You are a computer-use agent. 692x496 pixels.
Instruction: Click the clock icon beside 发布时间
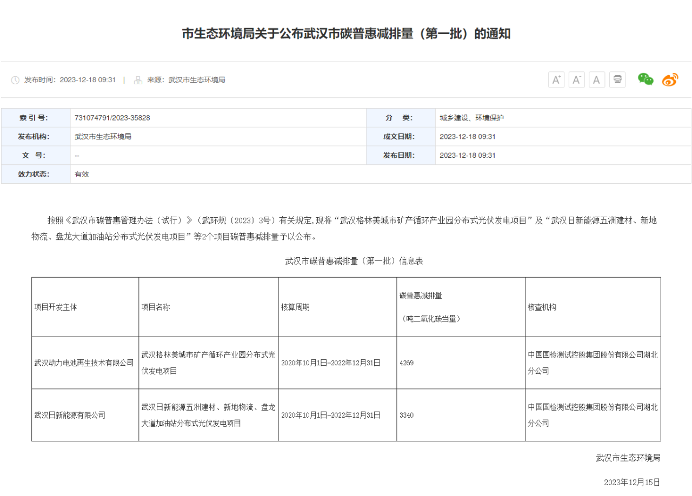pyautogui.click(x=15, y=80)
